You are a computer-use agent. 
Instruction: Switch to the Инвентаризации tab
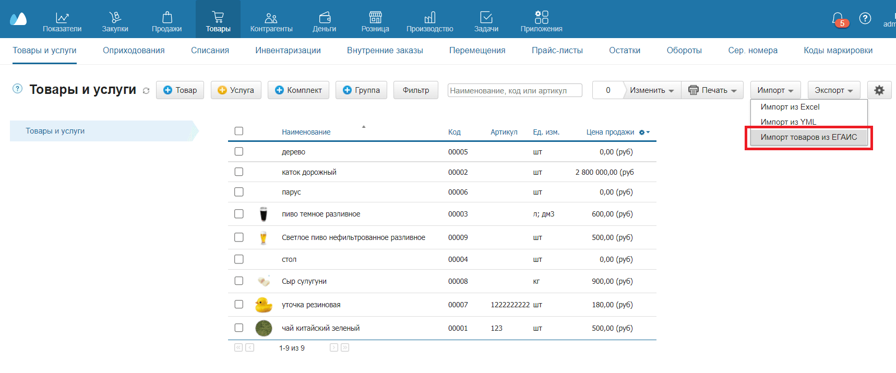(288, 51)
